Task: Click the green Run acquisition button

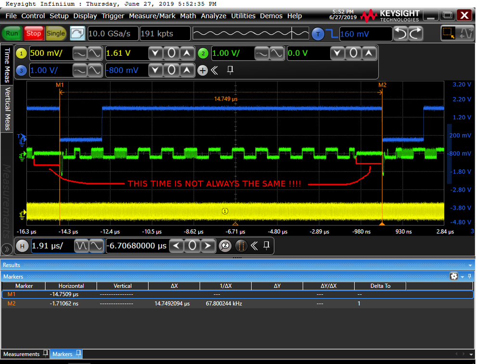Action: 12,33
